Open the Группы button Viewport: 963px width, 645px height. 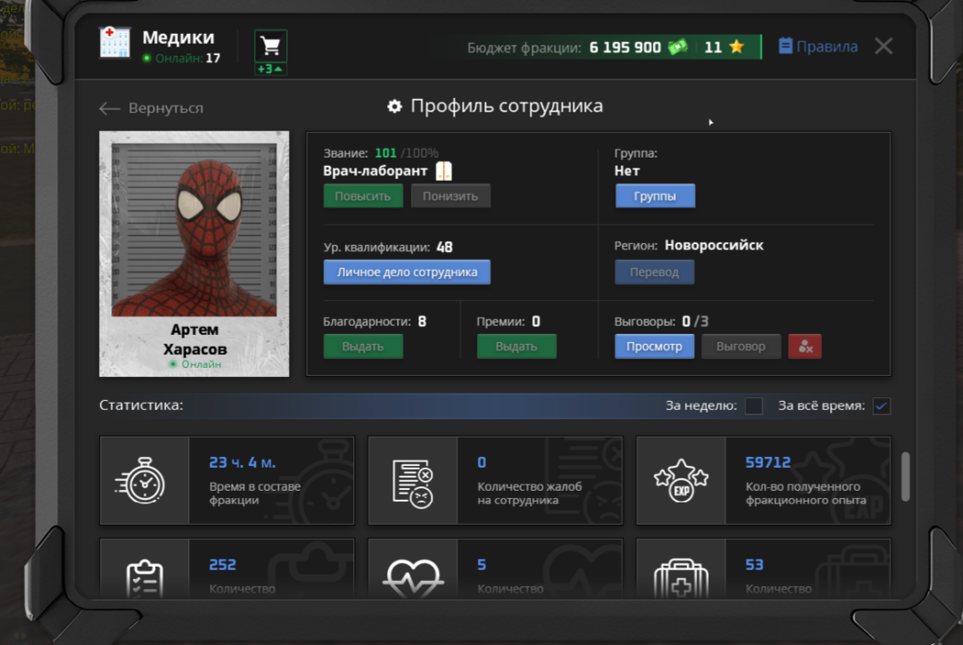tap(654, 196)
